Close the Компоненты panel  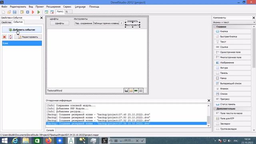(x=254, y=18)
